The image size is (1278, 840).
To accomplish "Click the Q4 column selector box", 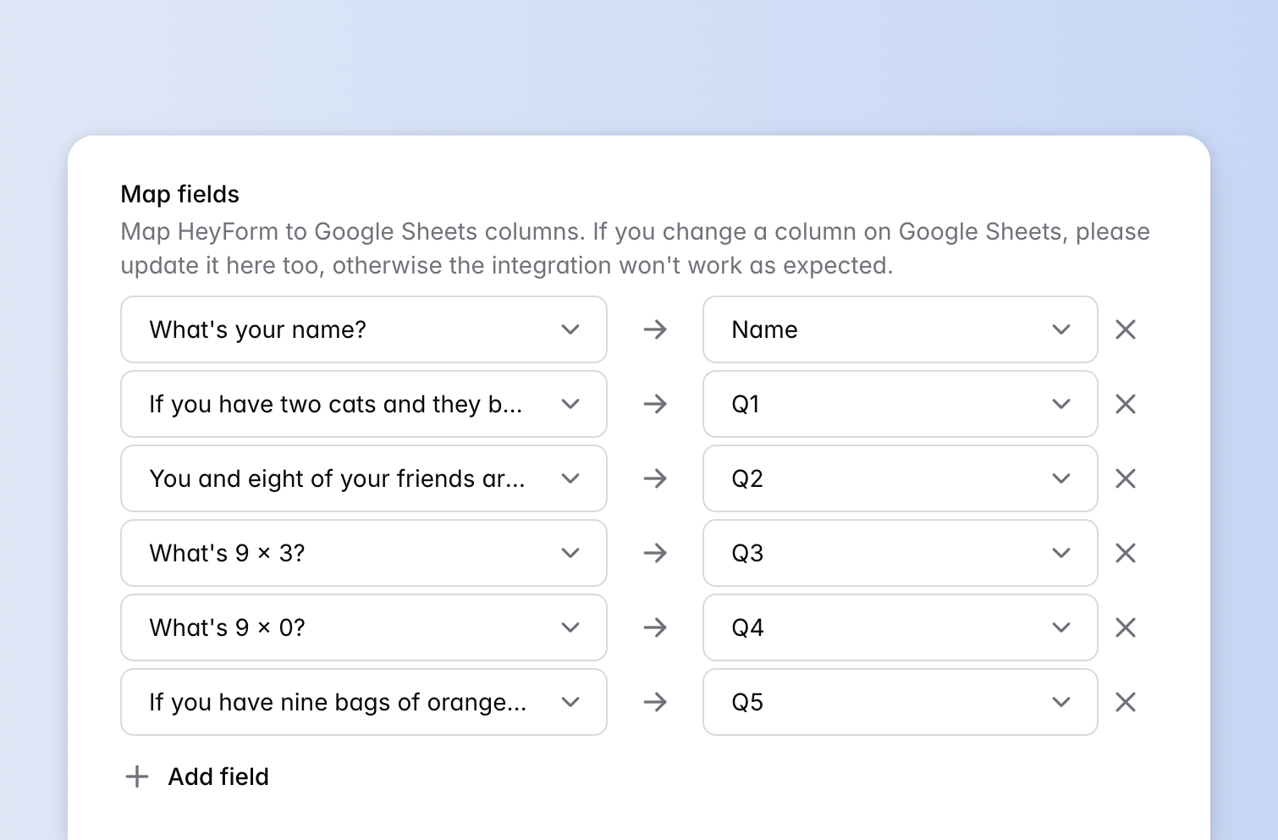I will (x=900, y=627).
